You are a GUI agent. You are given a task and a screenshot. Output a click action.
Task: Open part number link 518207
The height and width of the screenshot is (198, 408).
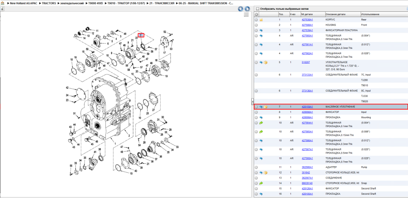306,62
